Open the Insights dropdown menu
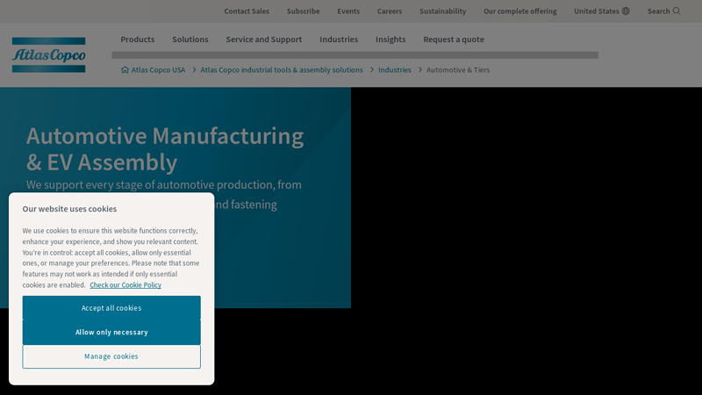Image resolution: width=702 pixels, height=395 pixels. 390,39
